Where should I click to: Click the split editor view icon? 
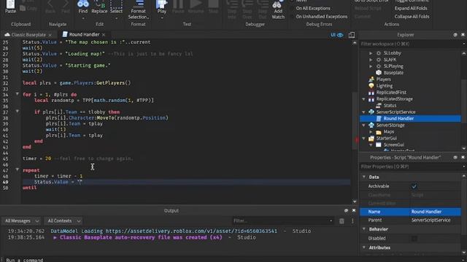(352, 35)
